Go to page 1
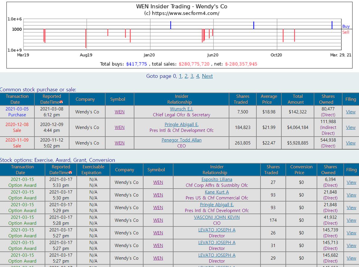Screen dimensions: 359x267 pyautogui.click(x=180, y=76)
